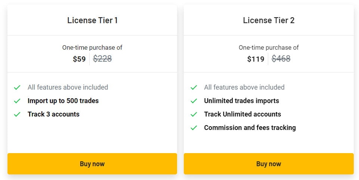Screen dimensions: 359x180
Task: Click "Import up to 500 trades" text
Action: click(63, 101)
